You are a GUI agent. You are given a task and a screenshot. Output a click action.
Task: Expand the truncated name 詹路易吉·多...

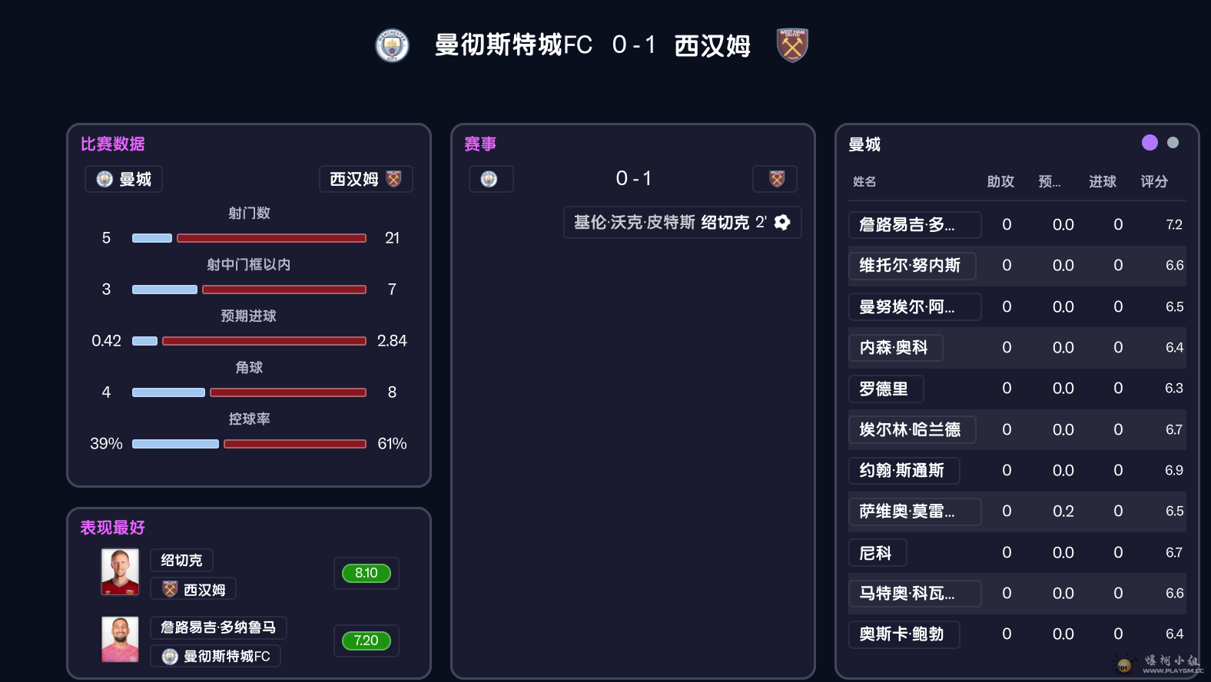pos(914,224)
